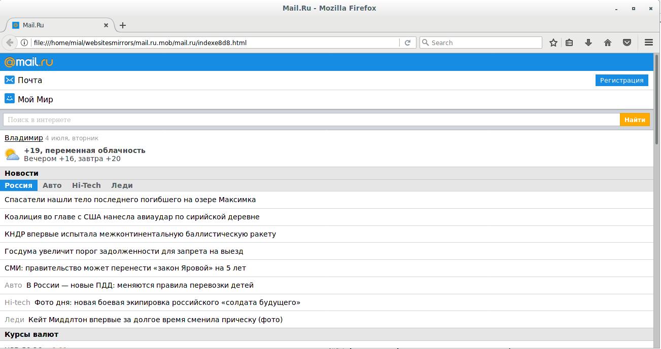This screenshot has height=349, width=661.
Task: Open Firefox downloads arrow icon
Action: [588, 43]
